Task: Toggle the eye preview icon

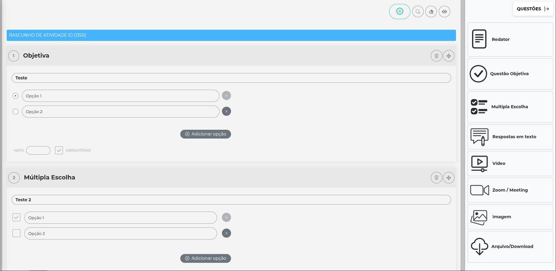Action: pyautogui.click(x=444, y=12)
